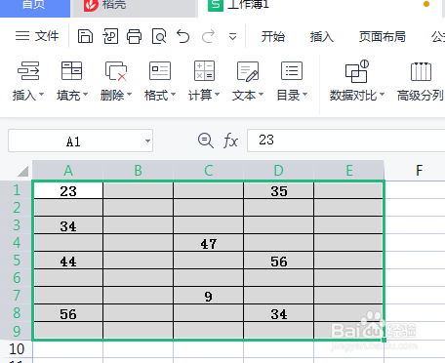This screenshot has height=363, width=445.
Task: Open the 文件 menu
Action: click(37, 36)
